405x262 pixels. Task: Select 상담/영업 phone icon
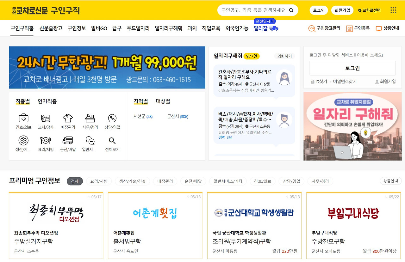112,118
